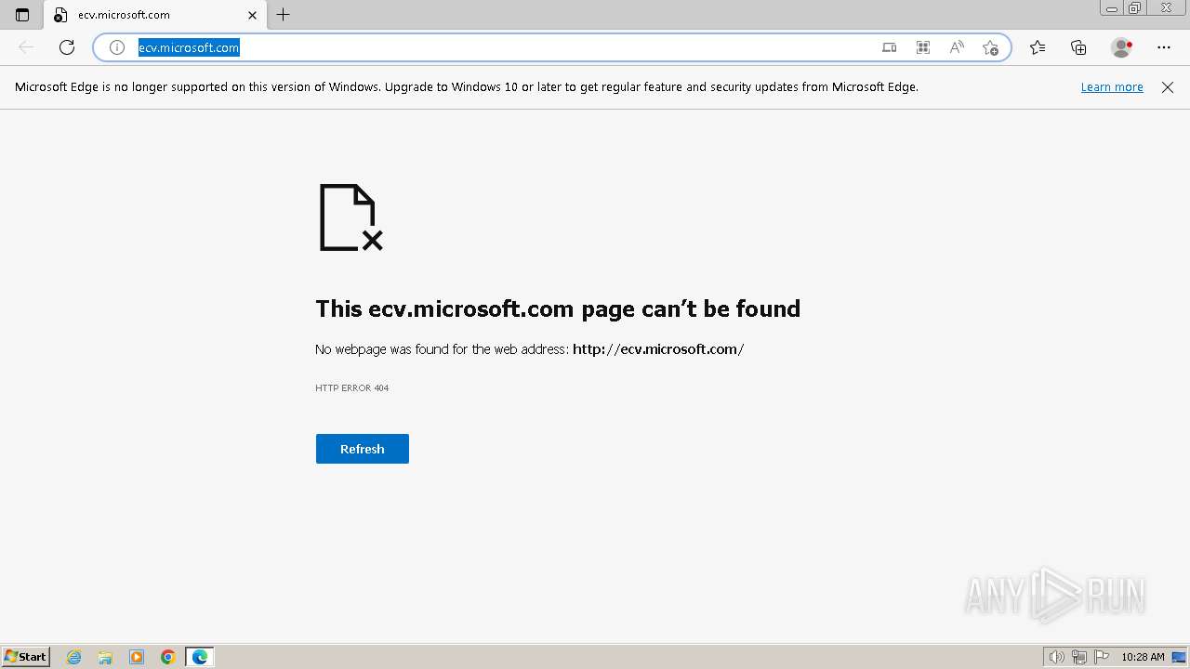This screenshot has width=1190, height=669.
Task: Click the show desktop tray button
Action: pyautogui.click(x=1179, y=657)
